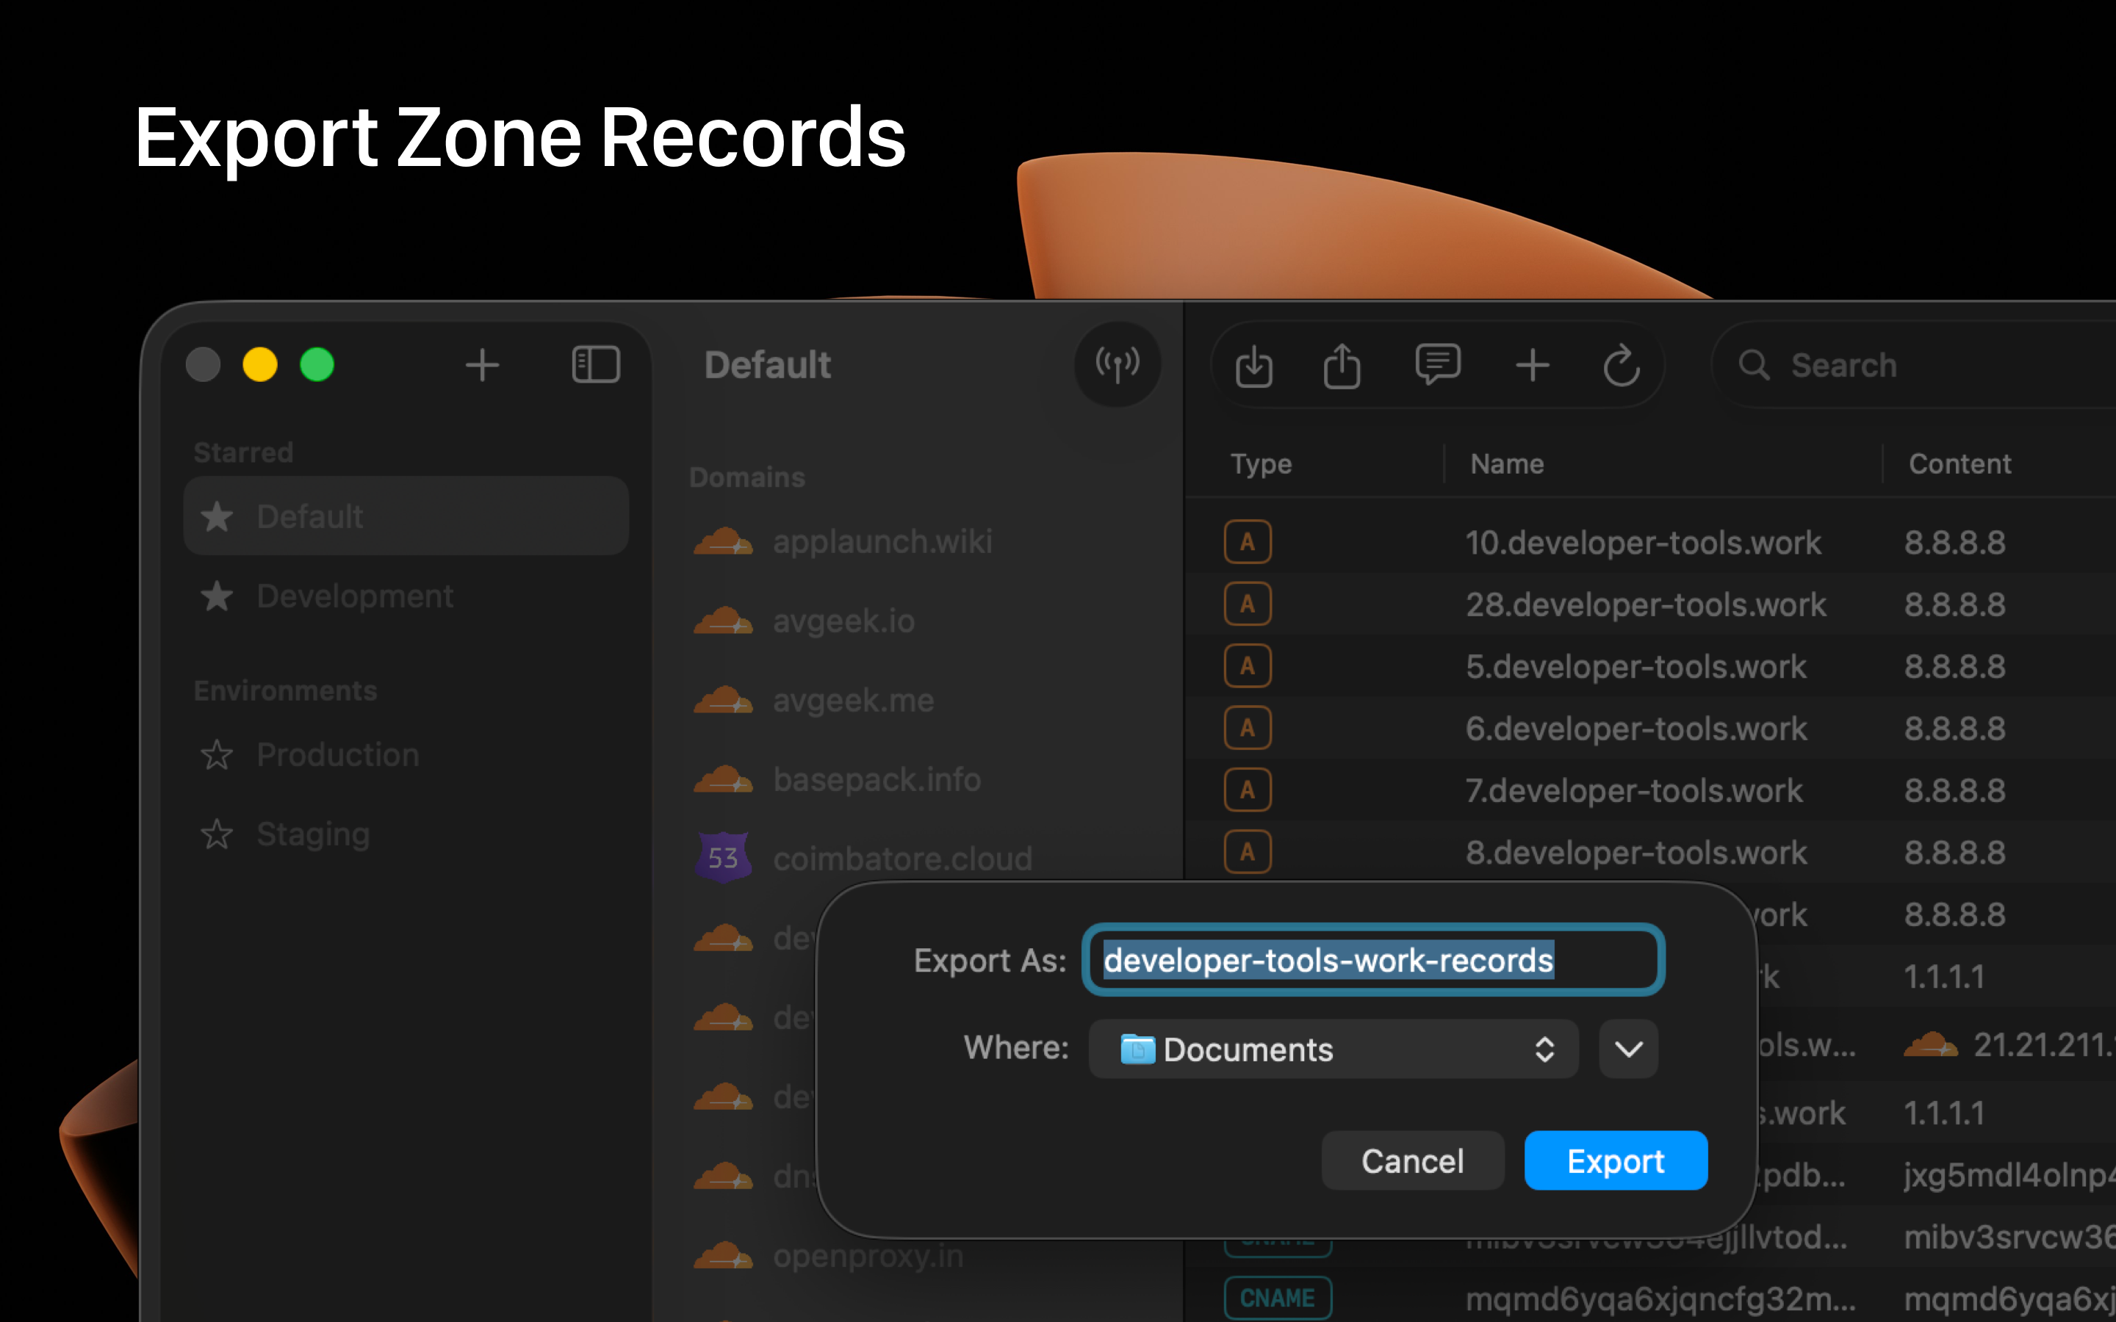The height and width of the screenshot is (1322, 2116).
Task: Sort by the Type column header
Action: 1261,463
